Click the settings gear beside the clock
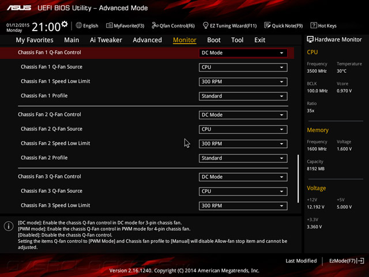369x277 pixels. click(65, 24)
